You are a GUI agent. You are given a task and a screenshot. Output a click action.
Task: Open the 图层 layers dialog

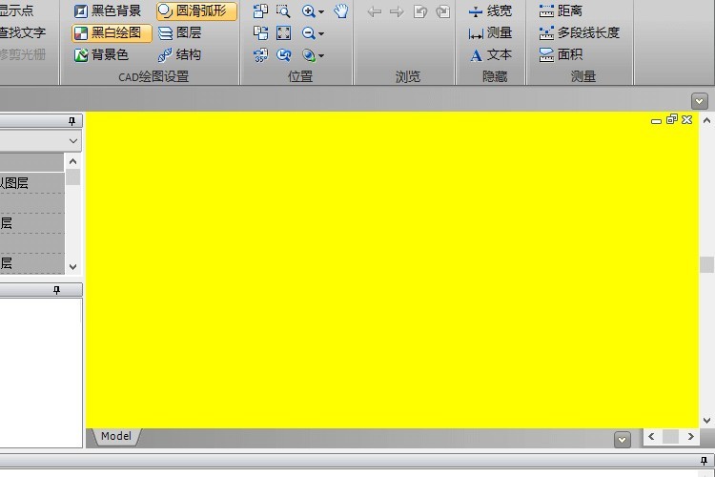tap(179, 32)
